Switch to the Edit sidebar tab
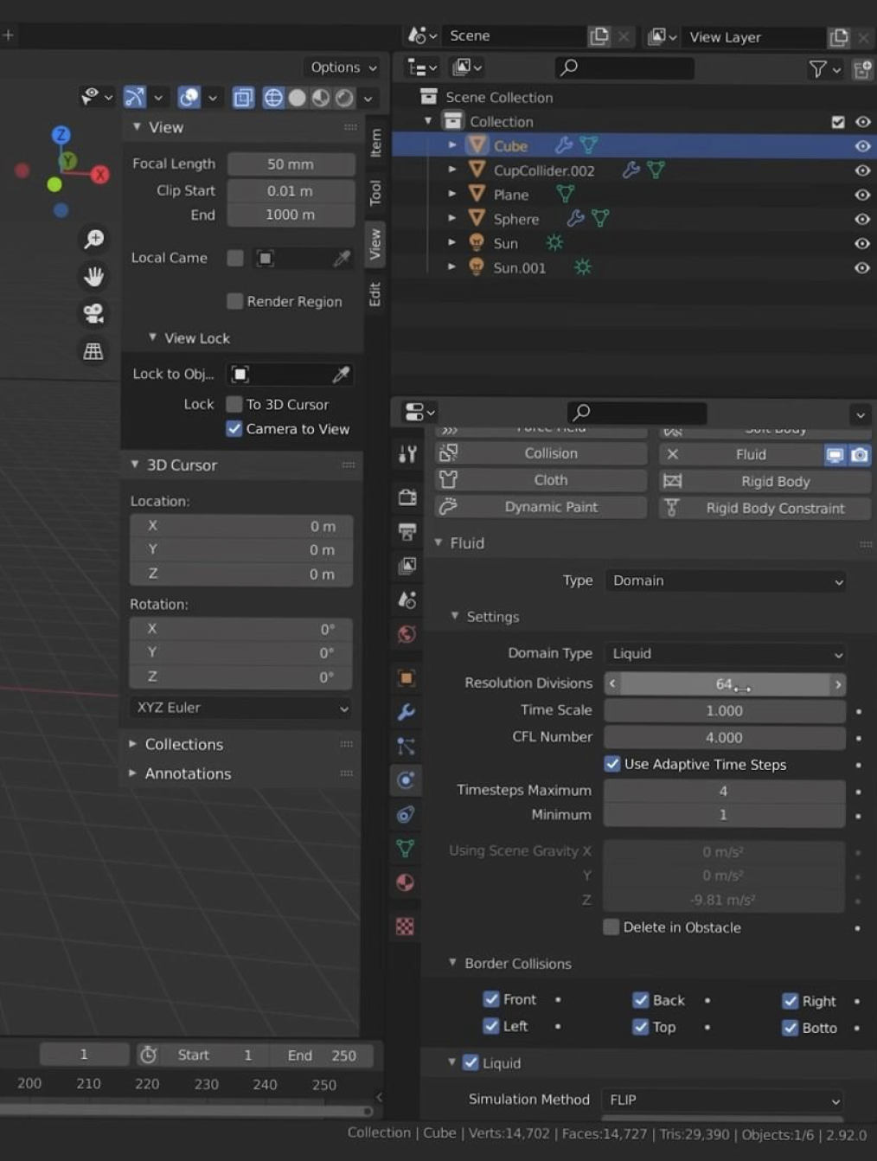877x1161 pixels. [375, 294]
